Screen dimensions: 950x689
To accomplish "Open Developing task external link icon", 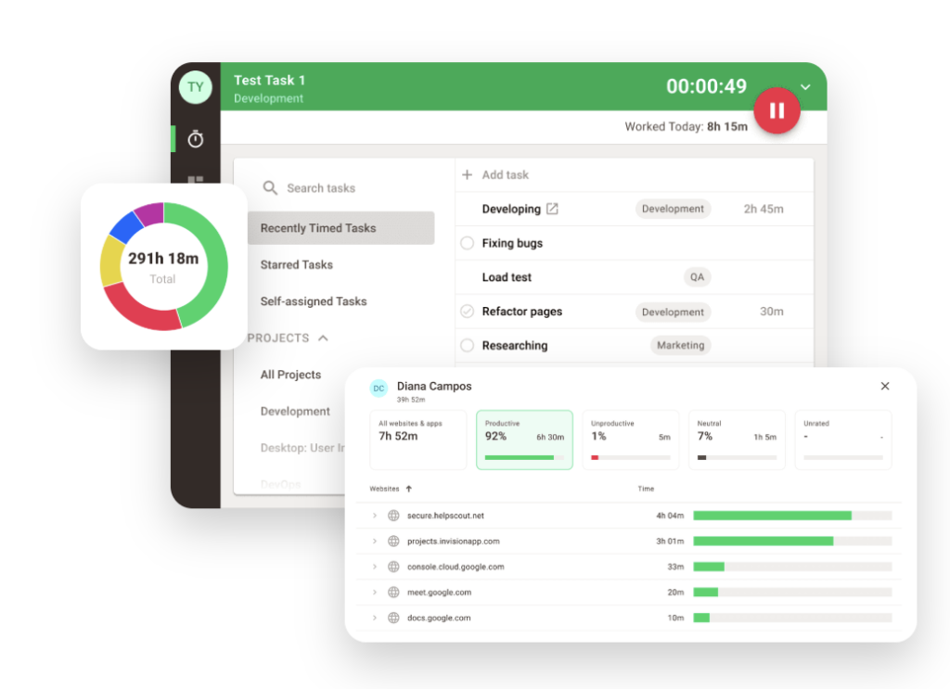I will click(552, 209).
